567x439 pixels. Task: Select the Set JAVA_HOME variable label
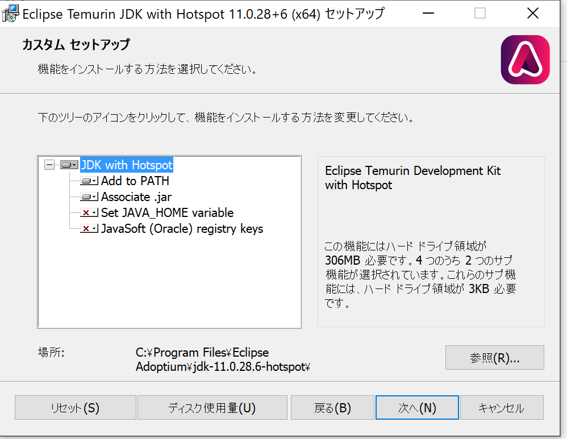click(167, 212)
